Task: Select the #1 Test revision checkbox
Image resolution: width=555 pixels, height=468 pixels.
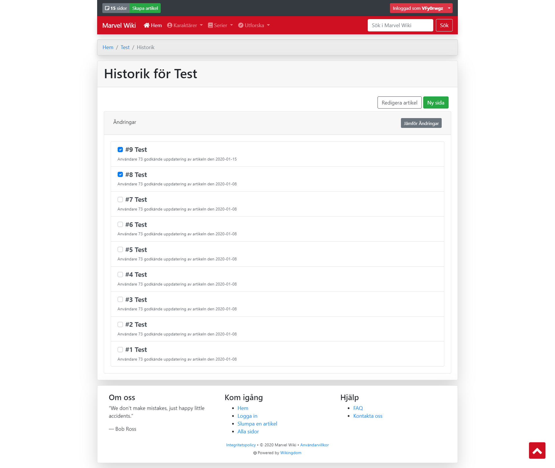Action: [x=120, y=350]
